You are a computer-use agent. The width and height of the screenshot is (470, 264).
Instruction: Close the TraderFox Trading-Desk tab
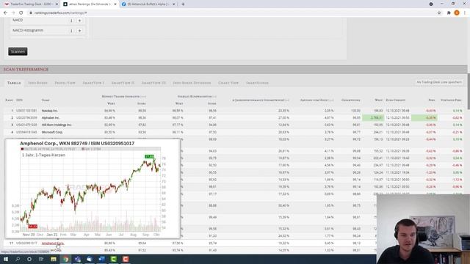pyautogui.click(x=57, y=4)
